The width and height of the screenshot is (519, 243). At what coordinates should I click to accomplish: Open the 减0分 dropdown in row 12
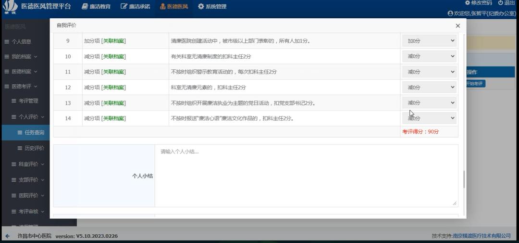pyautogui.click(x=429, y=87)
